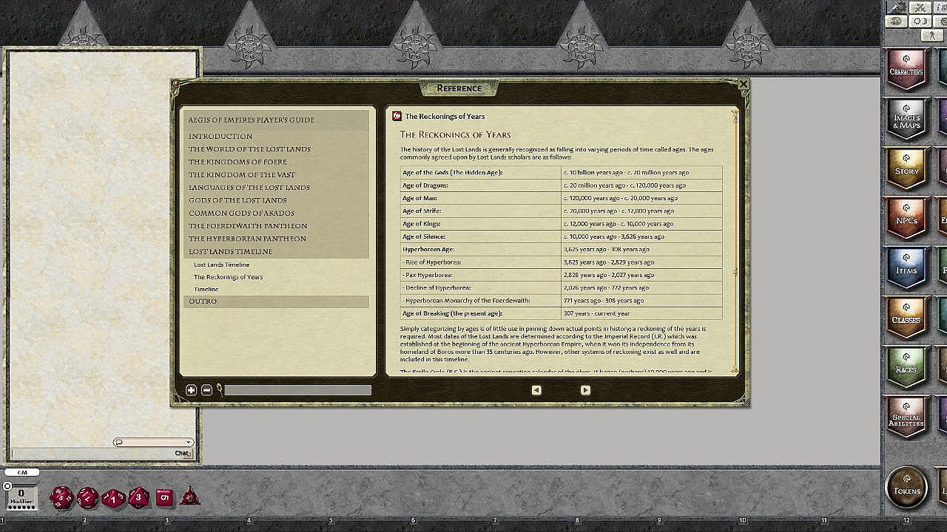Select the Lost Lands Timeline chapter
The width and height of the screenshot is (947, 532).
(x=230, y=252)
